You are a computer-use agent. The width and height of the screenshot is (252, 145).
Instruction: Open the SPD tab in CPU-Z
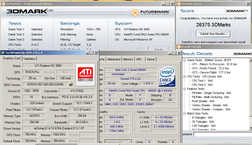click(139, 59)
